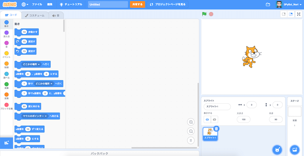This screenshot has height=156, width=304.
Task: Select the イベント events category
Action: point(6,55)
